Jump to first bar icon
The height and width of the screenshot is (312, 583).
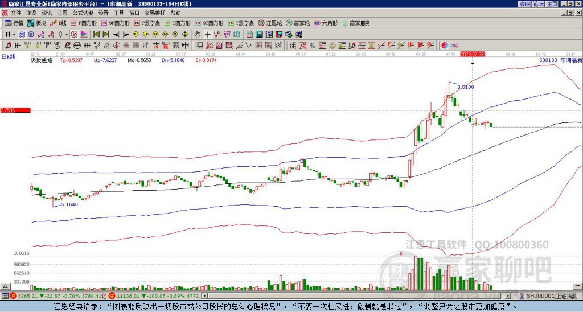tap(96, 35)
